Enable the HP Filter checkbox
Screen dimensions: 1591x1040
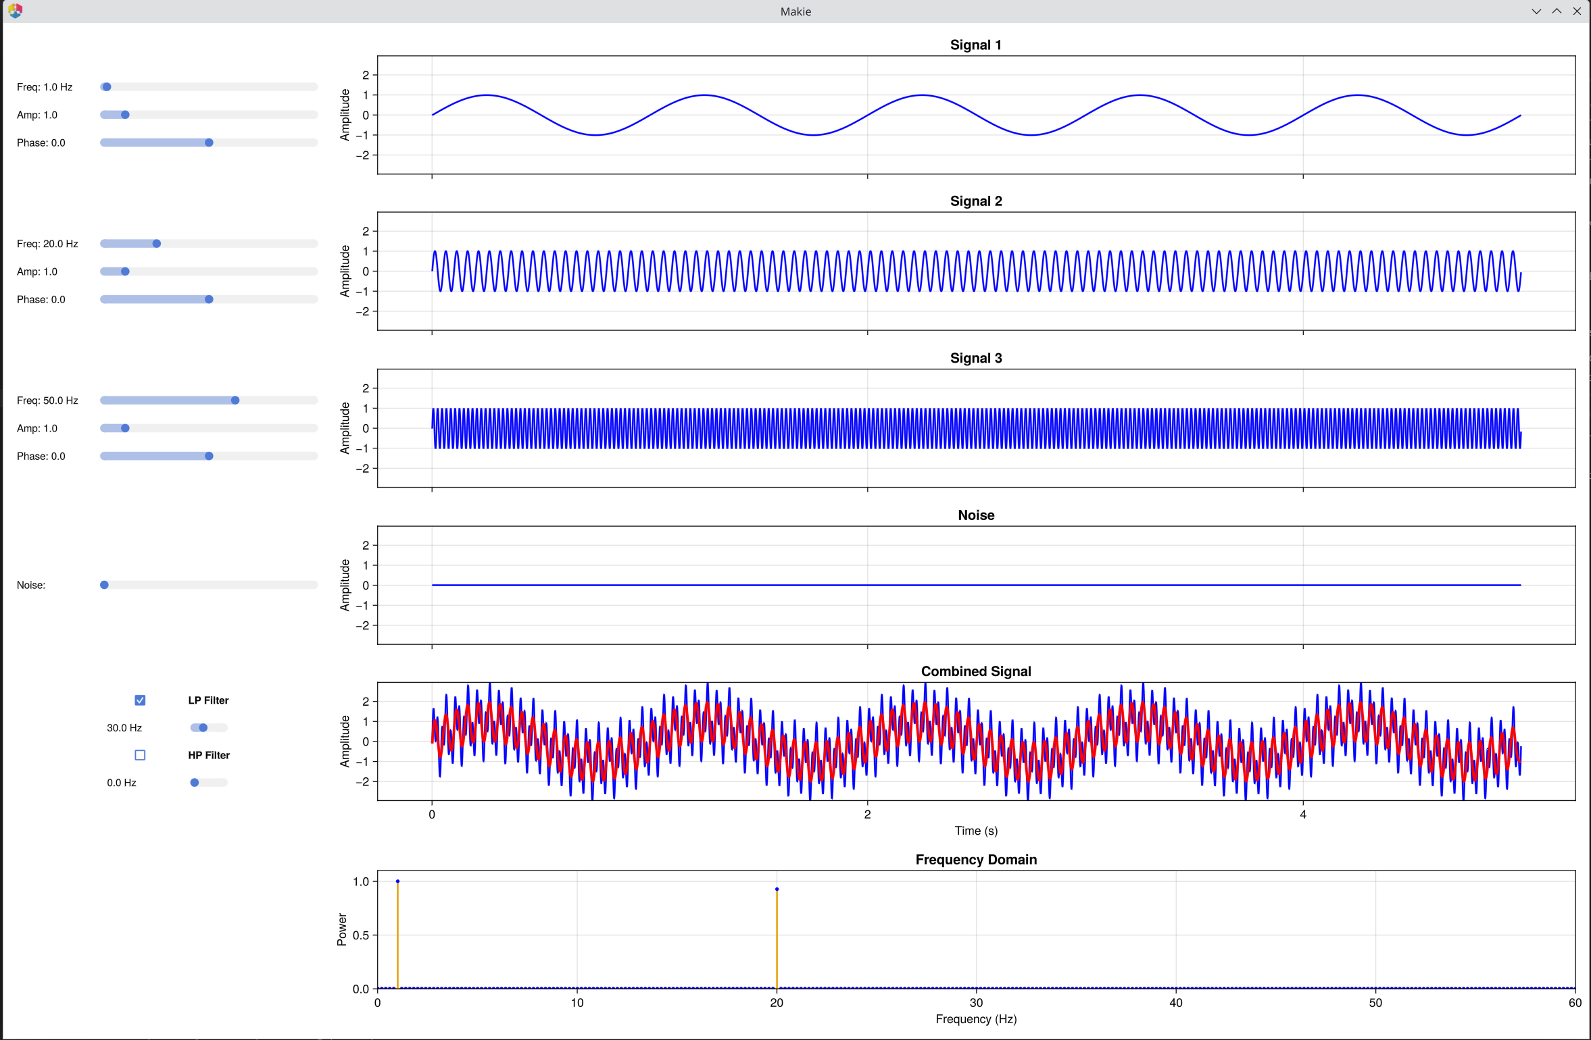pyautogui.click(x=140, y=755)
